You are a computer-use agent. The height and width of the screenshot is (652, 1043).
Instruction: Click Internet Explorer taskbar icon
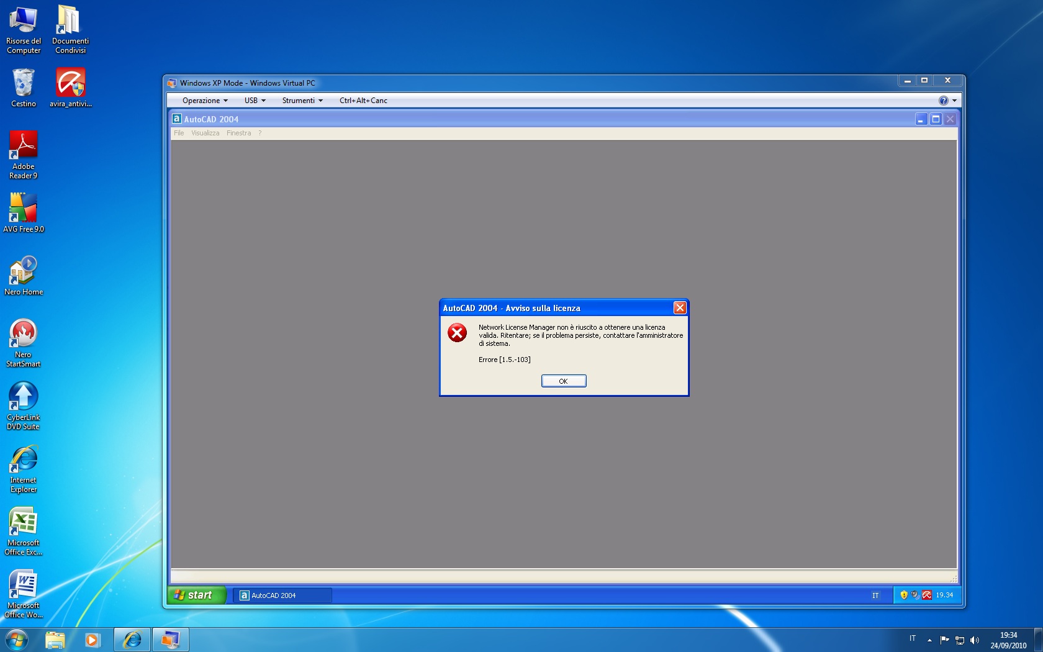pos(132,640)
